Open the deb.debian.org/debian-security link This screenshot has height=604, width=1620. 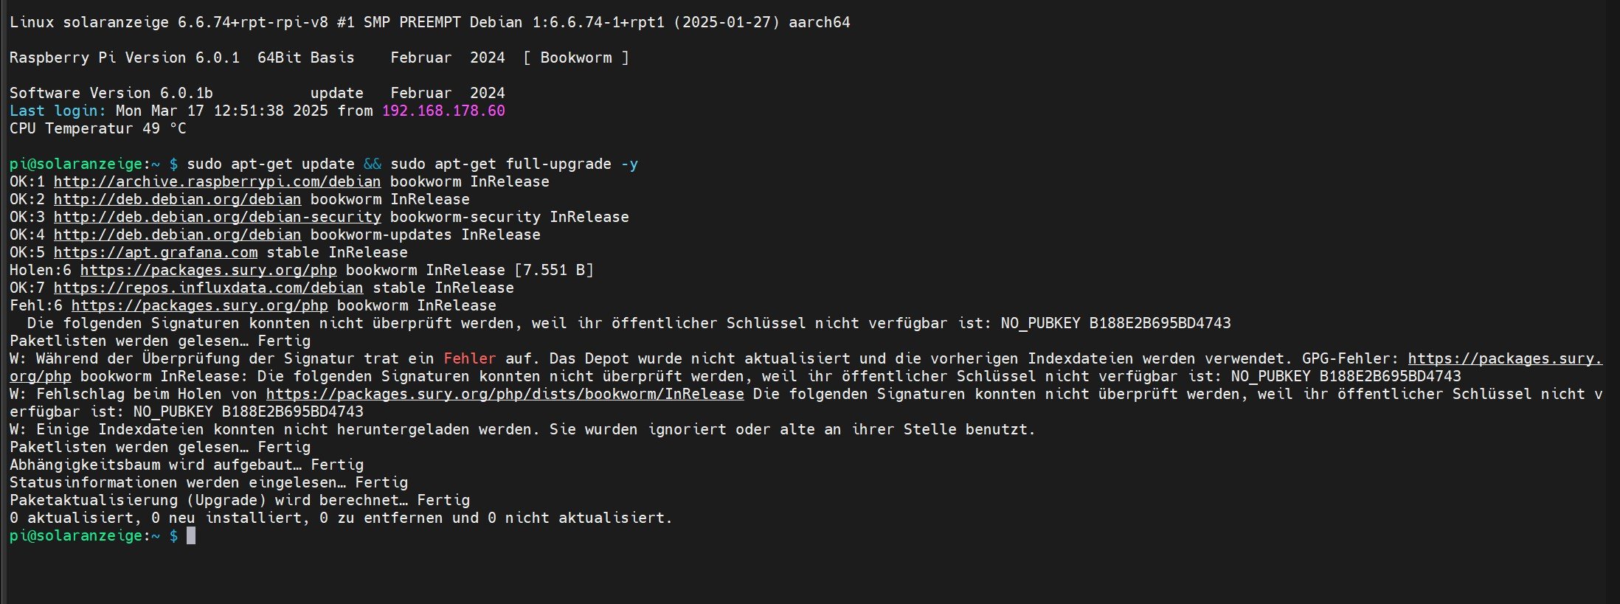[x=217, y=217]
